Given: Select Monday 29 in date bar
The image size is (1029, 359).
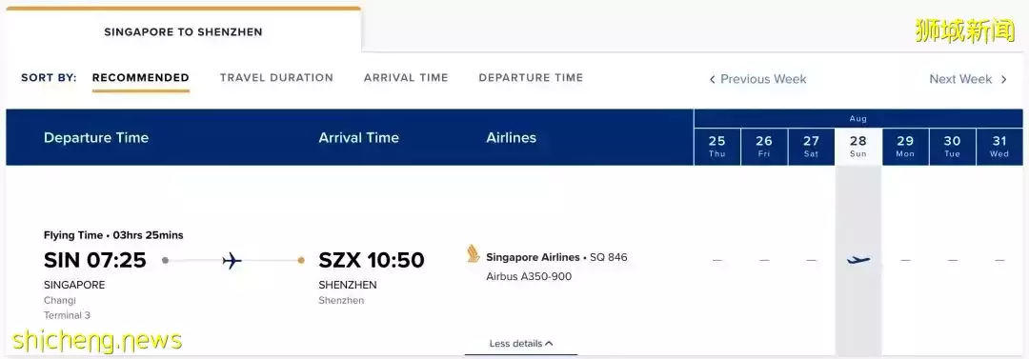Looking at the screenshot, I should [x=906, y=147].
